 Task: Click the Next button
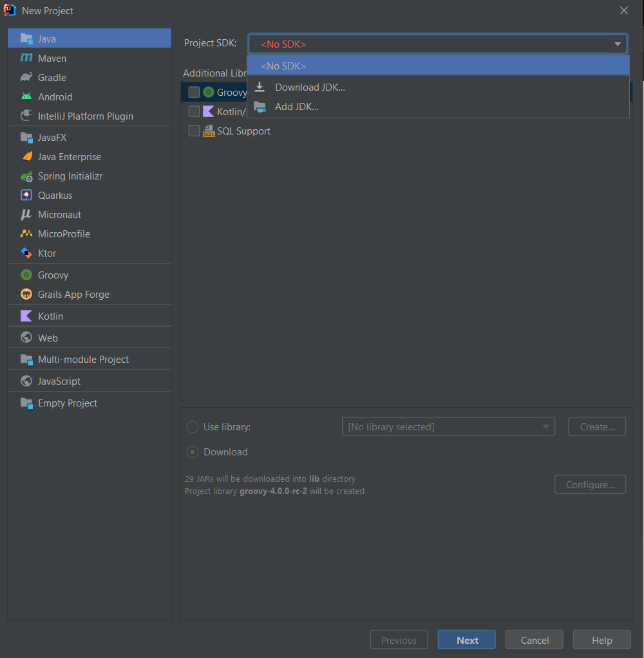467,639
